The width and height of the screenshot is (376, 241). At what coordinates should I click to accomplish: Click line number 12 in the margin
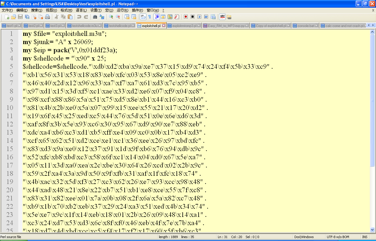tap(10, 124)
